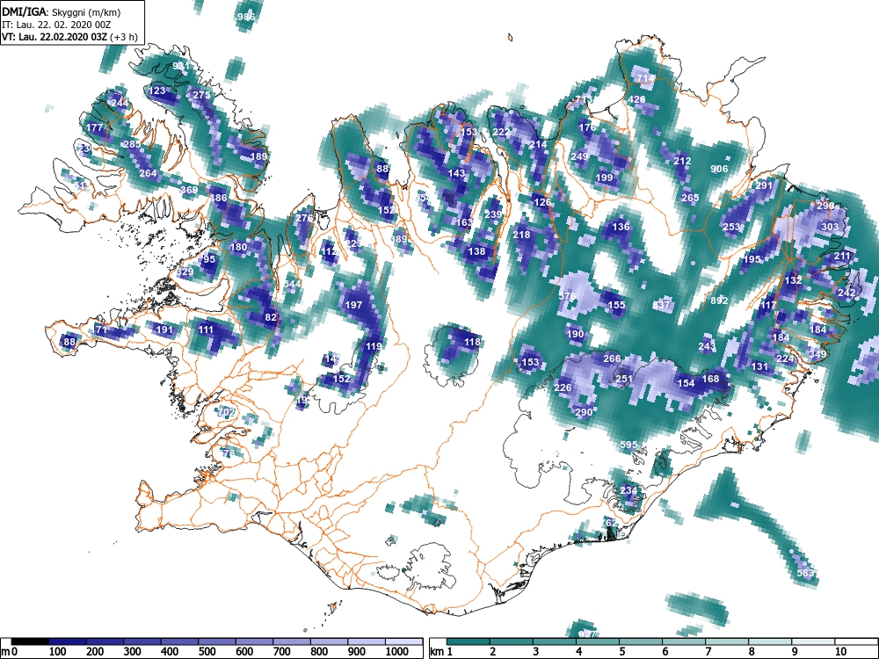Click the visibility value 253
The height and width of the screenshot is (659, 879).
coord(731,227)
